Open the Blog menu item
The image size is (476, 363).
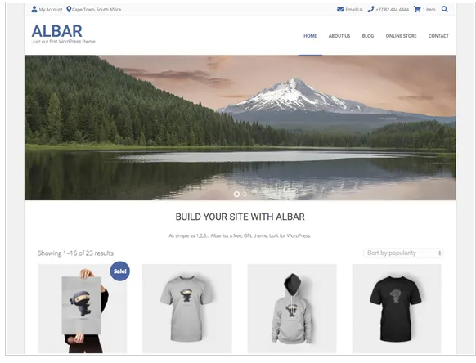coord(368,36)
